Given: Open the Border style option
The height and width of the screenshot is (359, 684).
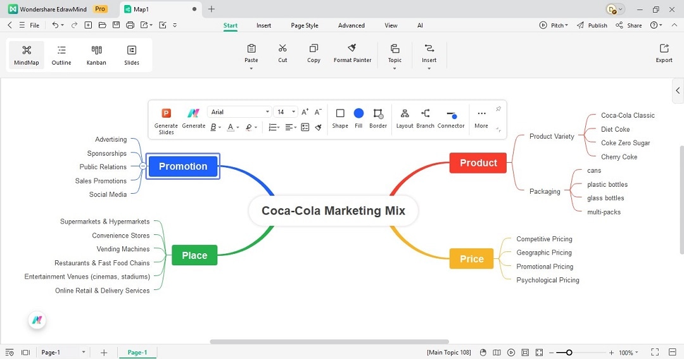Looking at the screenshot, I should (x=377, y=118).
